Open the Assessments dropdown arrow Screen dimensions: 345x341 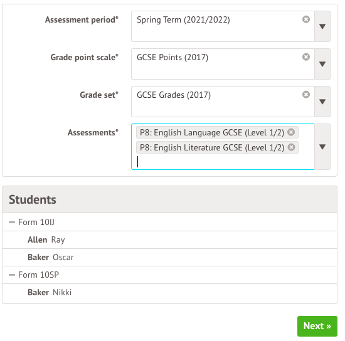(322, 147)
